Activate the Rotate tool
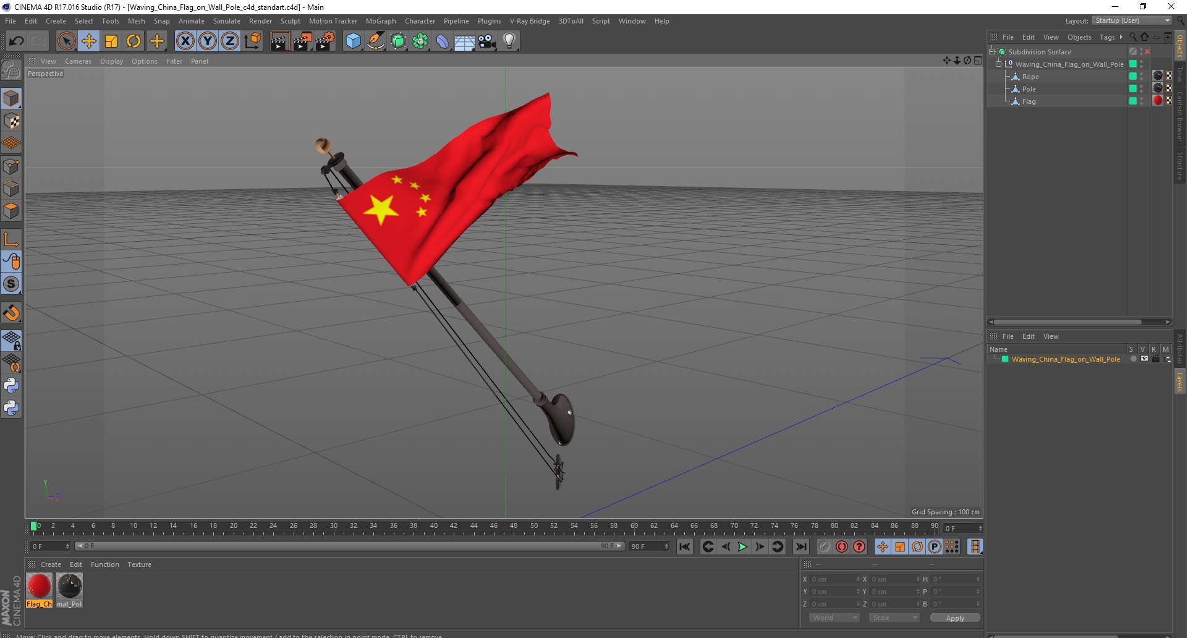The width and height of the screenshot is (1188, 638). 134,41
